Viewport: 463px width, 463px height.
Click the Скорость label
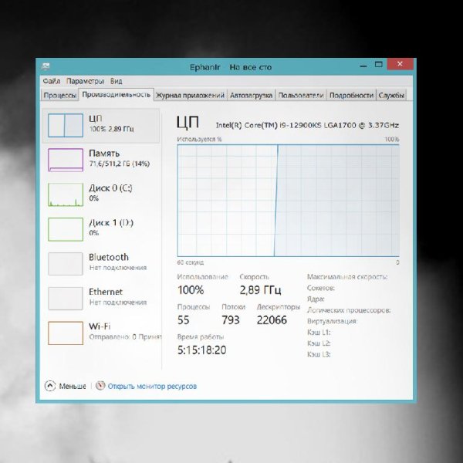[x=254, y=277]
